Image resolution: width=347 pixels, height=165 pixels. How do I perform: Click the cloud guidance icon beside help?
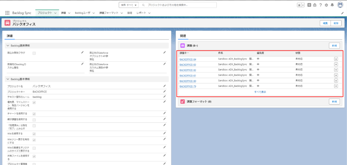pyautogui.click(x=315, y=5)
